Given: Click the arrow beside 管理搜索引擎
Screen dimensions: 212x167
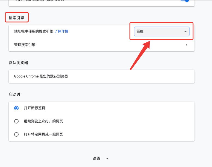Looking at the screenshot, I should point(186,45).
